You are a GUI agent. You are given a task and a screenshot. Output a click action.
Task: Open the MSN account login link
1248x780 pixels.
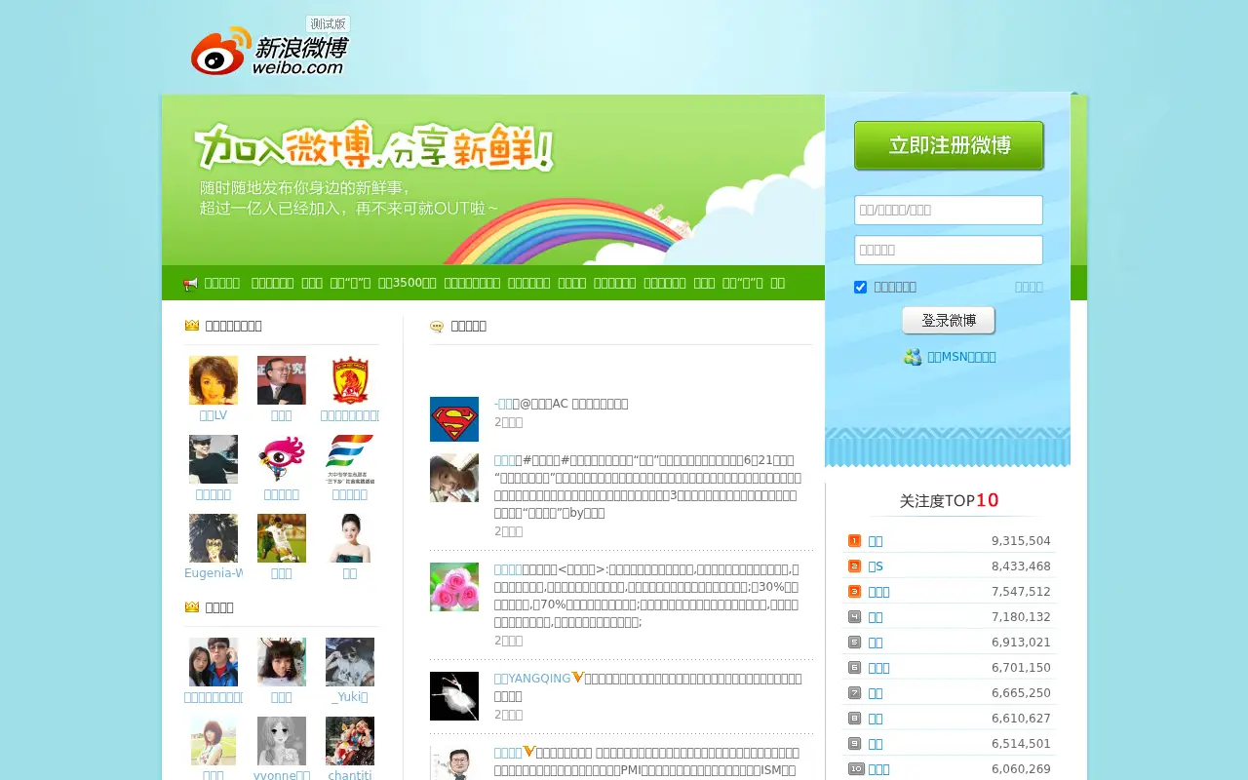961,357
